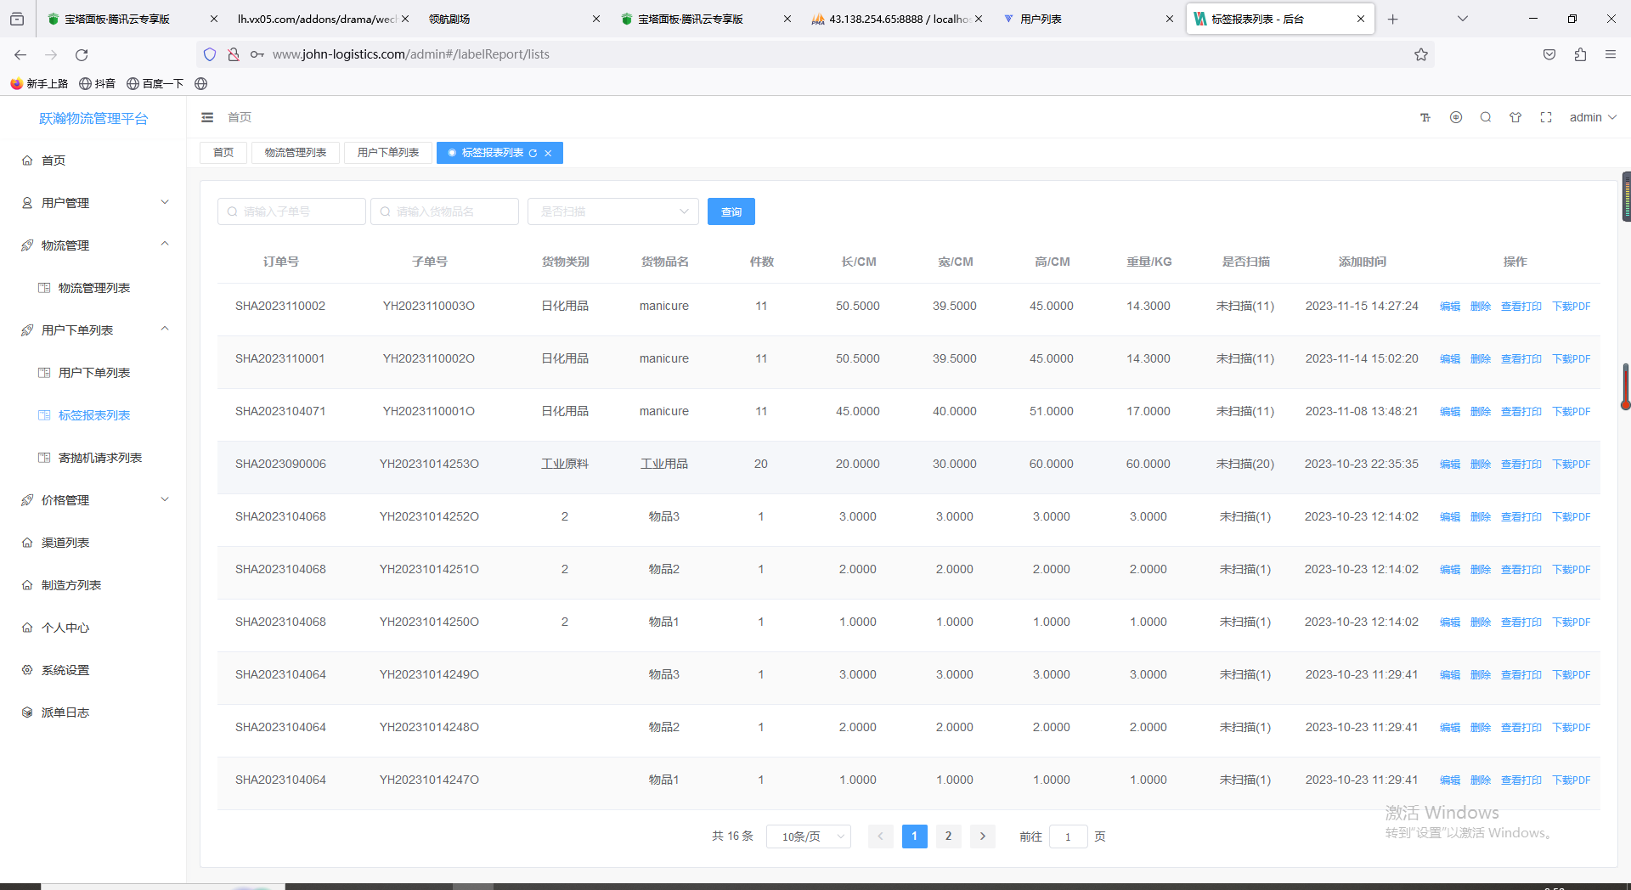This screenshot has width=1631, height=890.
Task: Click the circular target icon in header
Action: (1456, 117)
